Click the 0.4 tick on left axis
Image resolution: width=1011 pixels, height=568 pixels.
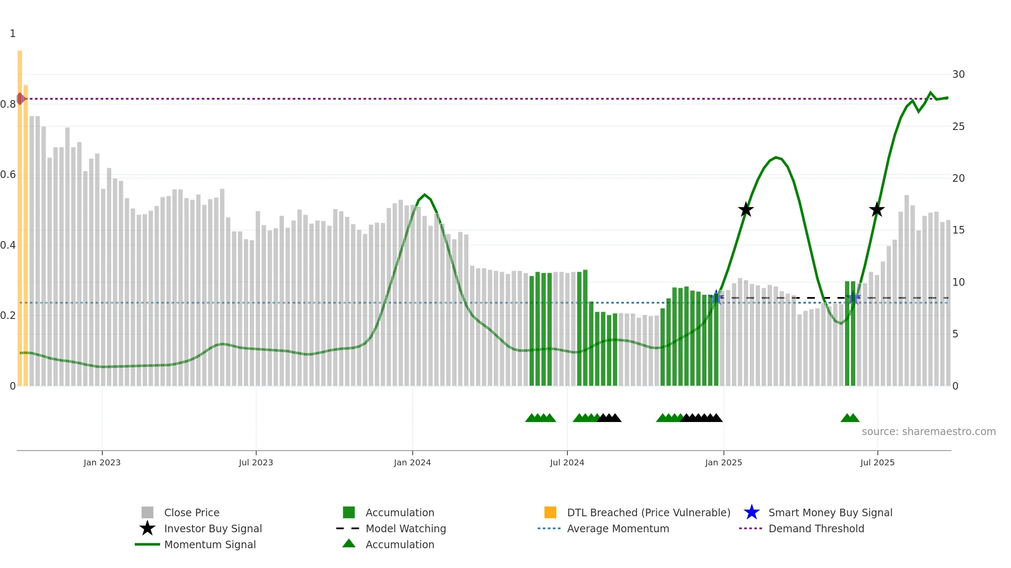[8, 245]
